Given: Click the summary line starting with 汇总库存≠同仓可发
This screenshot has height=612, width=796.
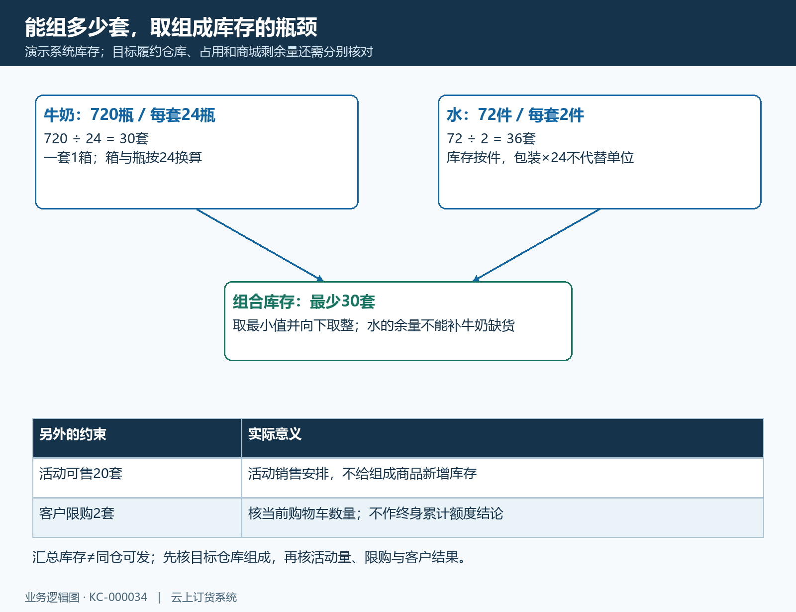Looking at the screenshot, I should click(x=250, y=557).
